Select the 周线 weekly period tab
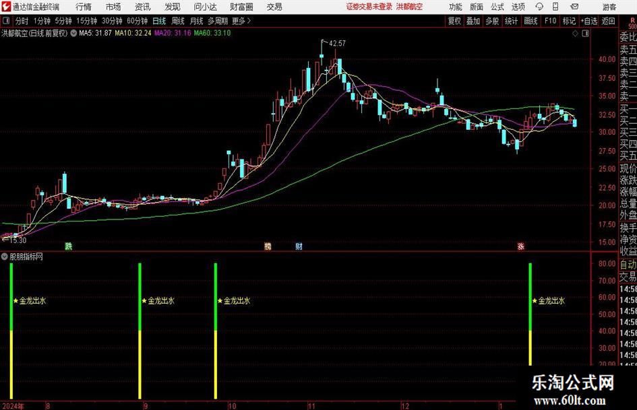 click(177, 21)
